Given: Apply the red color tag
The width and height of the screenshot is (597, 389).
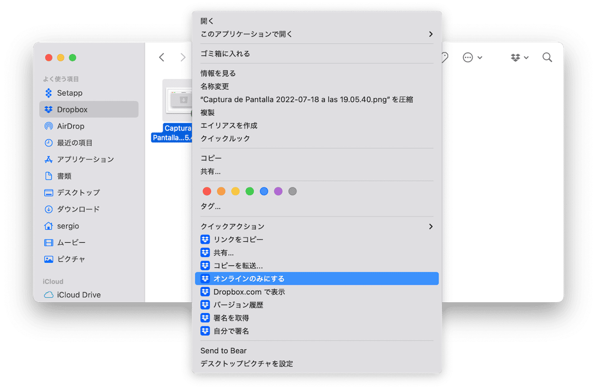Looking at the screenshot, I should 207,191.
